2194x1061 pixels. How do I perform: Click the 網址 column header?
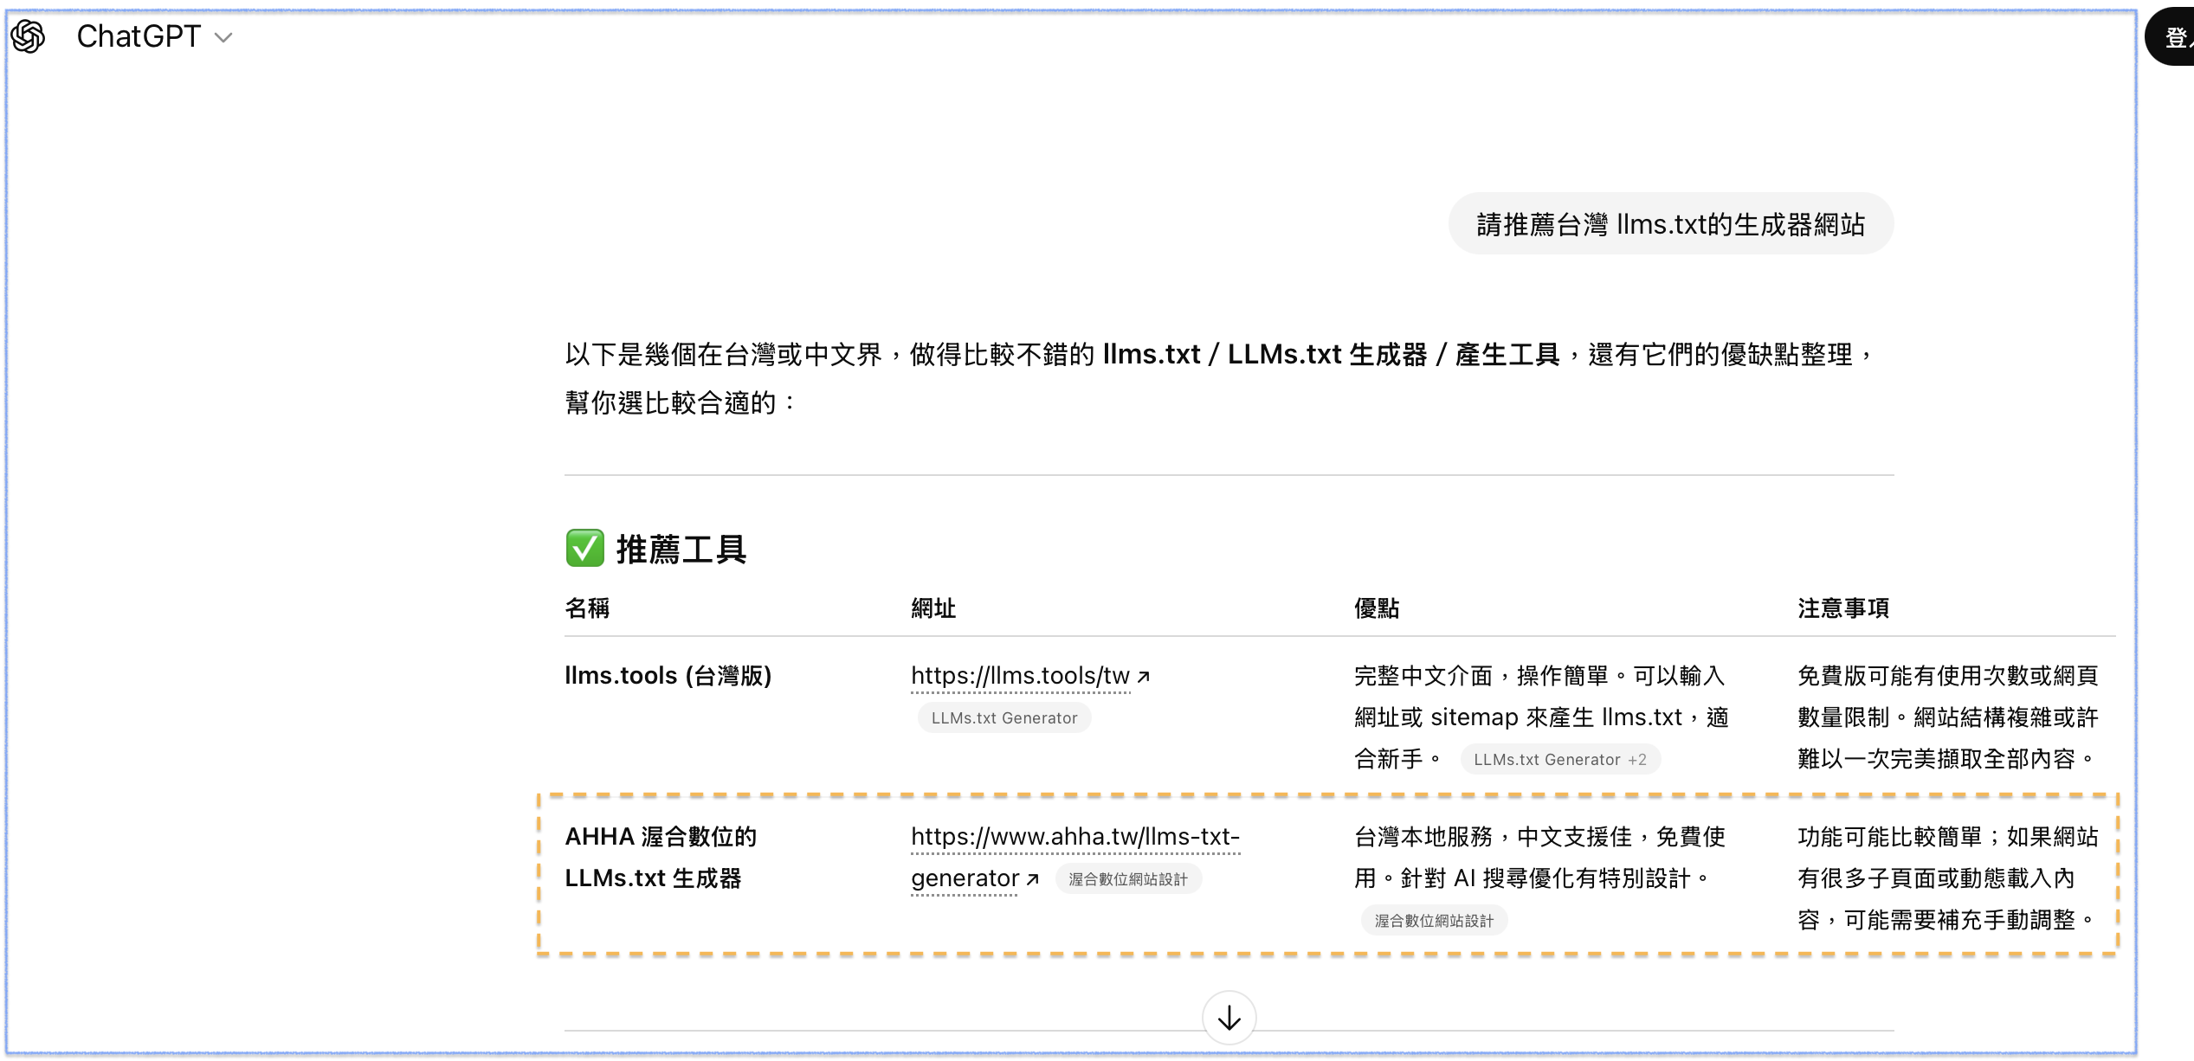(933, 608)
